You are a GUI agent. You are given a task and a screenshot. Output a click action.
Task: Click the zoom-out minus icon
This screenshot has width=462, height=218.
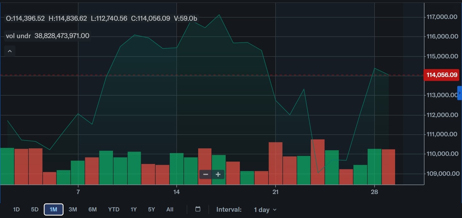[x=205, y=174]
